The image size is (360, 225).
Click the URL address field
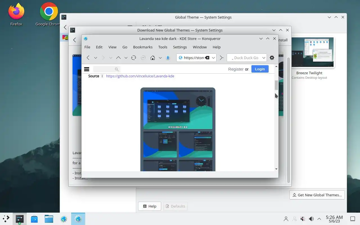[x=193, y=58]
